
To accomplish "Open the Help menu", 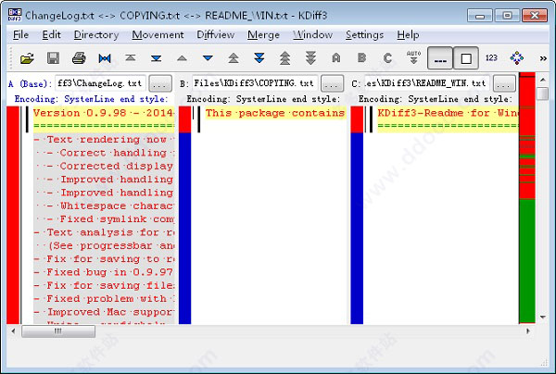I will [x=408, y=34].
